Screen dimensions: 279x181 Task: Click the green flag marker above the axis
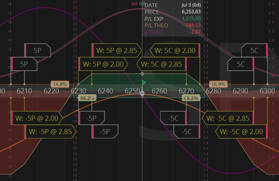point(144,83)
